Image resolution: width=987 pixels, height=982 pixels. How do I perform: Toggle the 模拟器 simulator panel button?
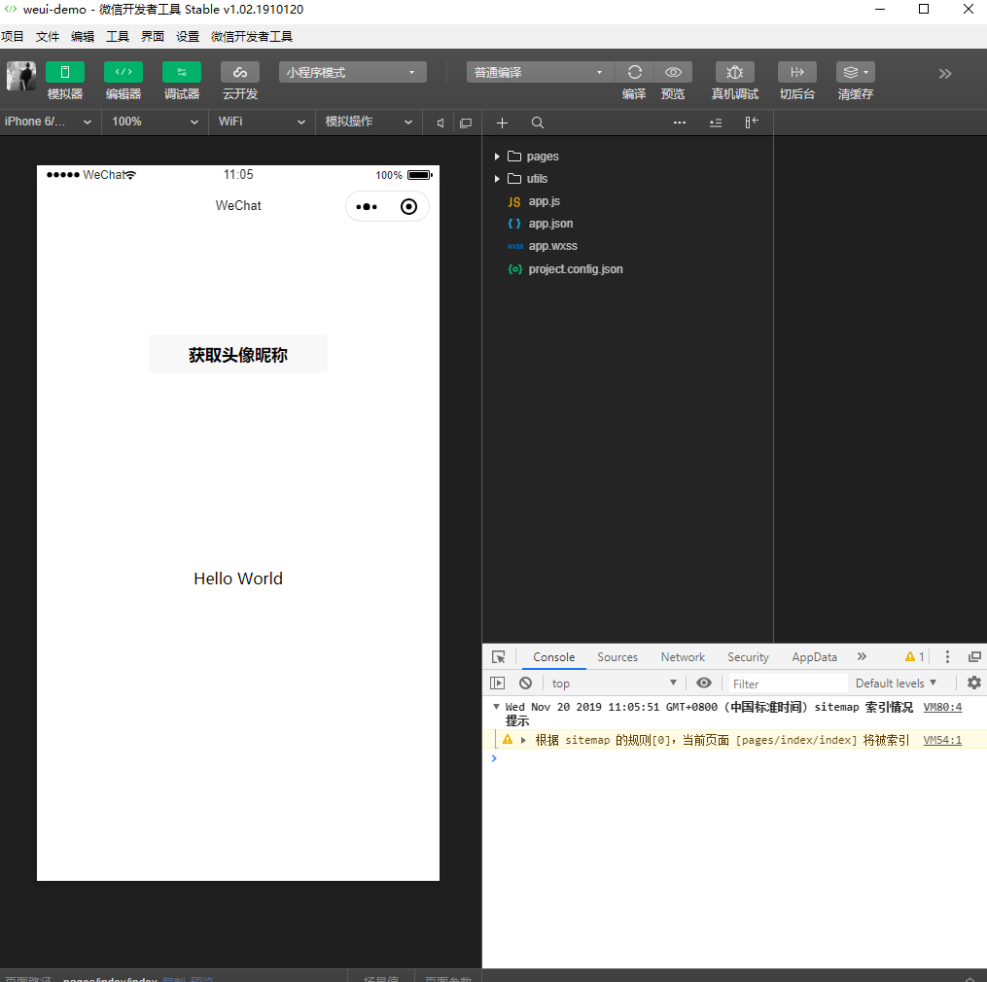[65, 72]
